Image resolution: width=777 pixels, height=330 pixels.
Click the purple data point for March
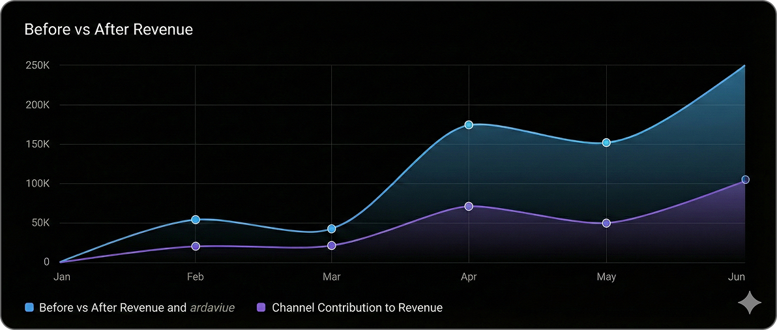pos(332,246)
